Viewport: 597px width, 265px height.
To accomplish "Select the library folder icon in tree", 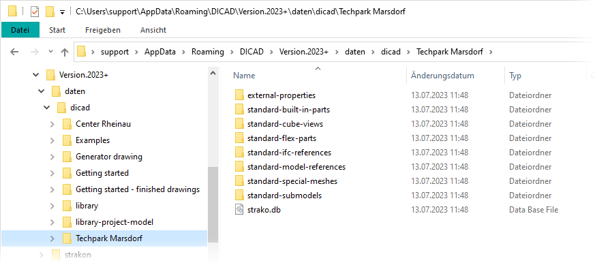I will (67, 206).
